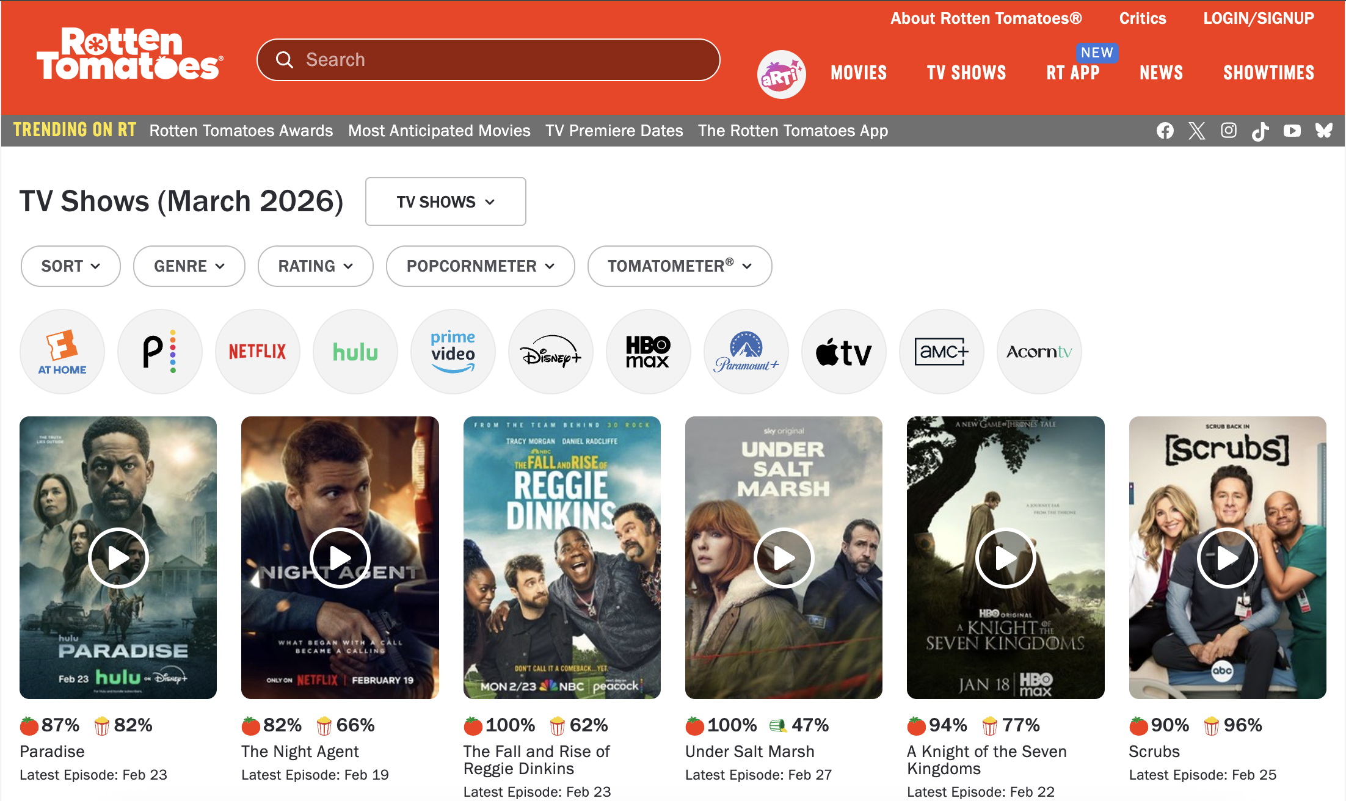Viewport: 1346px width, 801px height.
Task: Expand the TOMATOMETER filter dropdown
Action: (679, 266)
